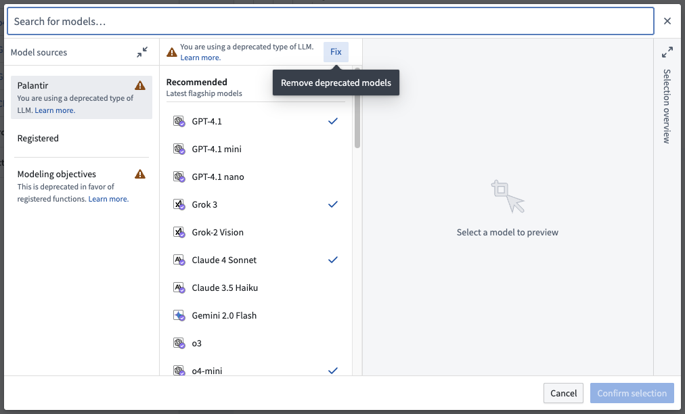Click the Claude 3.5 Haiku model icon
685x414 pixels.
coord(179,287)
